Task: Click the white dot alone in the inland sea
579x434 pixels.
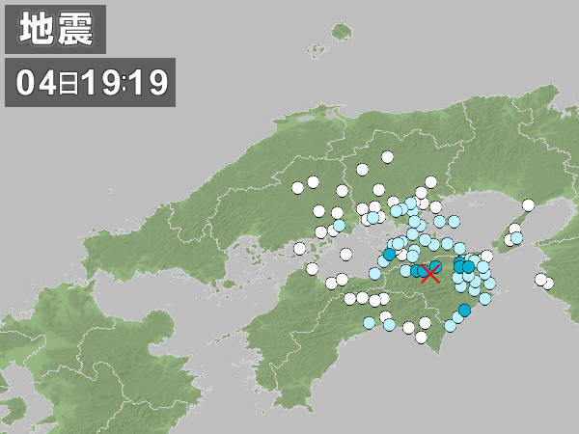Action: pos(345,254)
